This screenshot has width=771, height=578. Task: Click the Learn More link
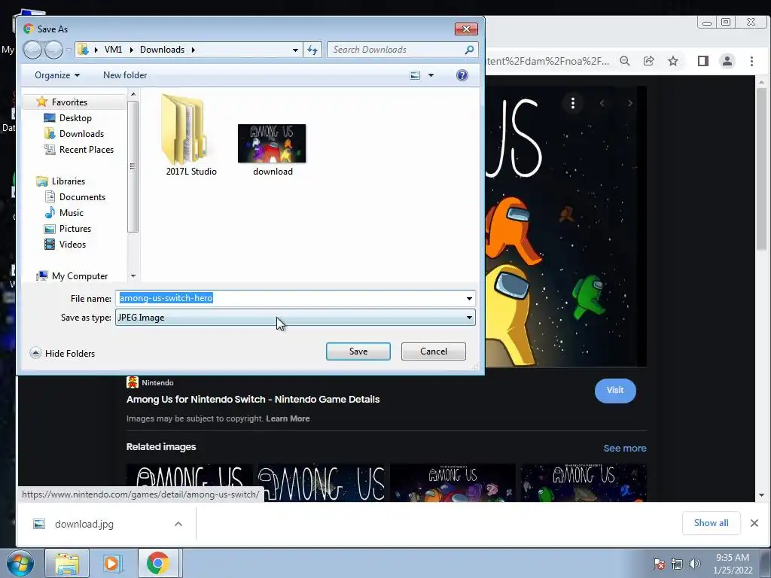(x=288, y=418)
